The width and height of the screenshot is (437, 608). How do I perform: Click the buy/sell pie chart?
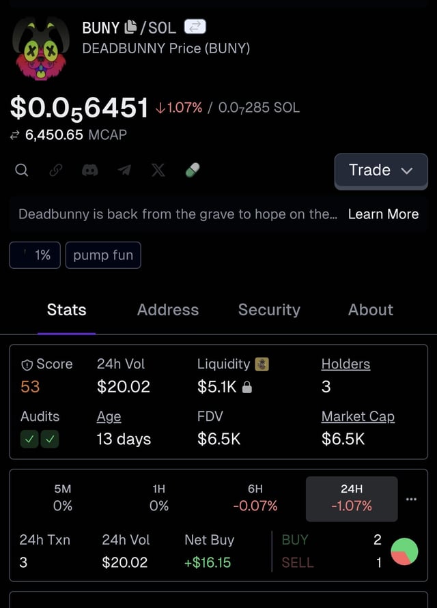click(404, 551)
